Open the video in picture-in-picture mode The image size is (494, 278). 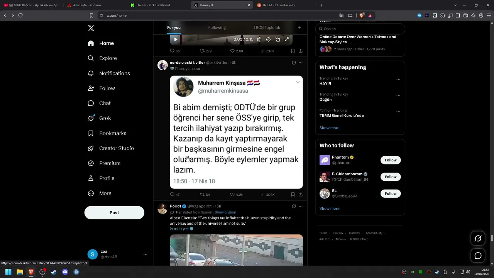tap(277, 39)
